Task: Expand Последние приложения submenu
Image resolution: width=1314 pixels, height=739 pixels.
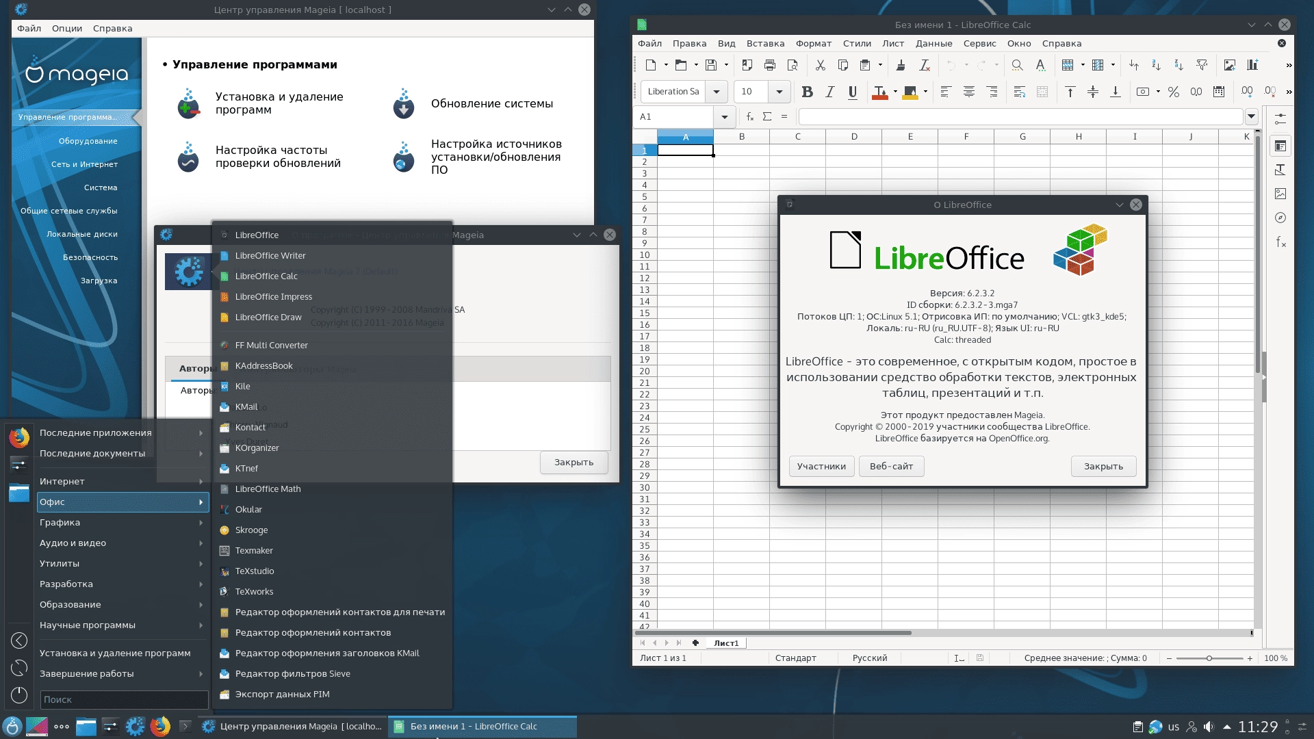Action: click(x=122, y=433)
